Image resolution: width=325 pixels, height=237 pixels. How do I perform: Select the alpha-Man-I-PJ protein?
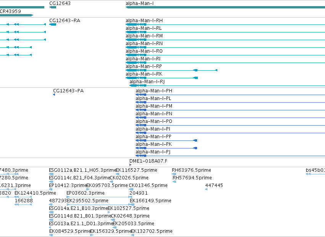coord(153,152)
